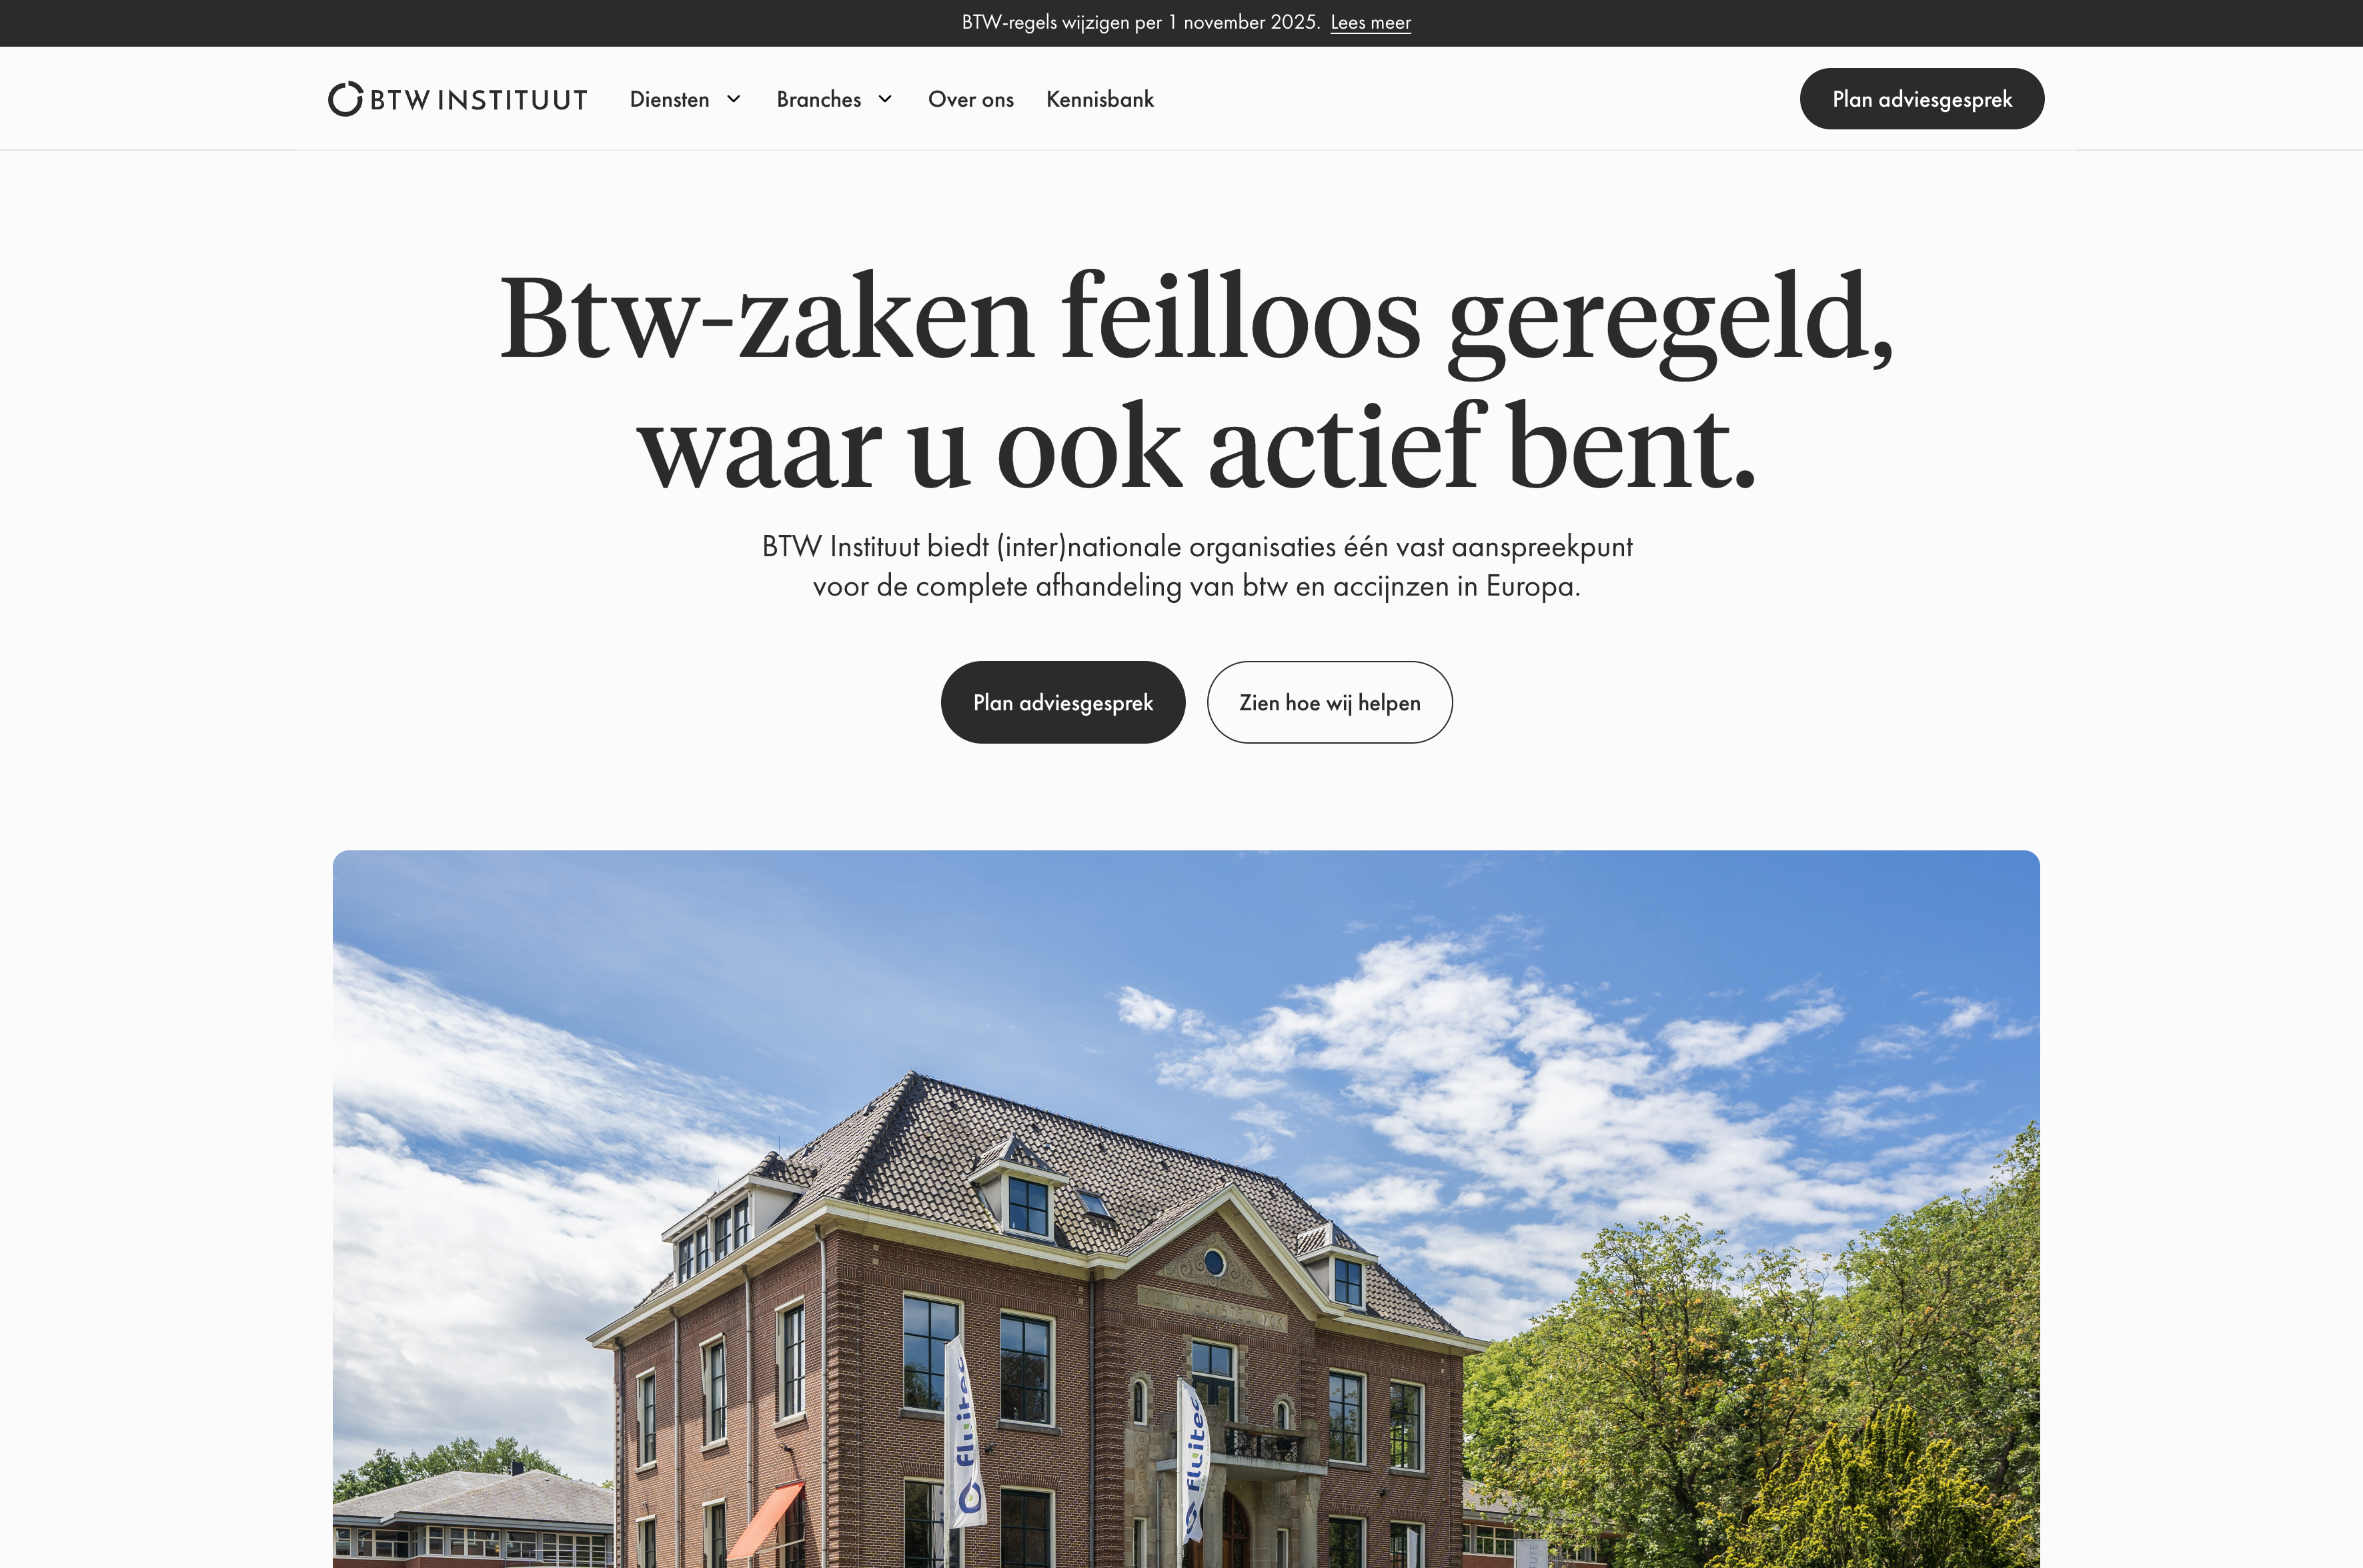2363x1568 pixels.
Task: Click the round blue gable window
Action: pos(1214,1263)
